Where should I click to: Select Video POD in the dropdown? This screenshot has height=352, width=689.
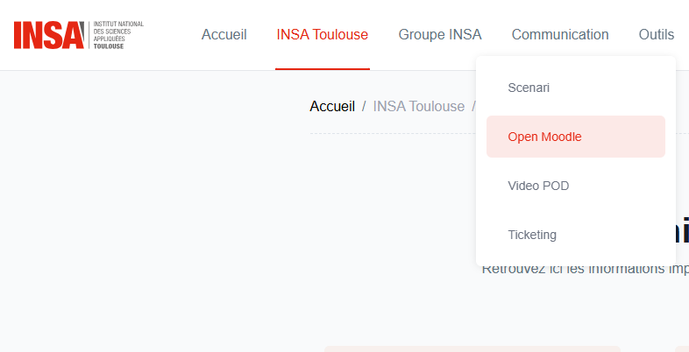[538, 186]
